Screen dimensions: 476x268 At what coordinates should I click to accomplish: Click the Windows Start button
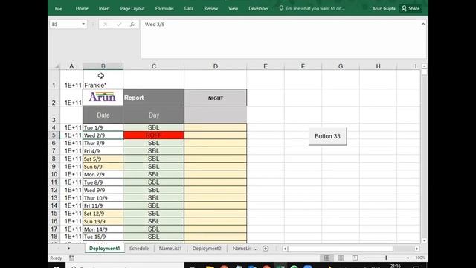[x=57, y=267]
